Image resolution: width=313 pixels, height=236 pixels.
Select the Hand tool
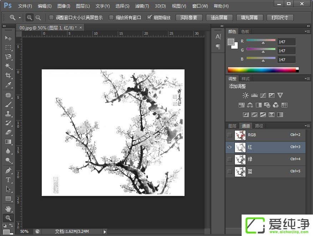(x=8, y=208)
